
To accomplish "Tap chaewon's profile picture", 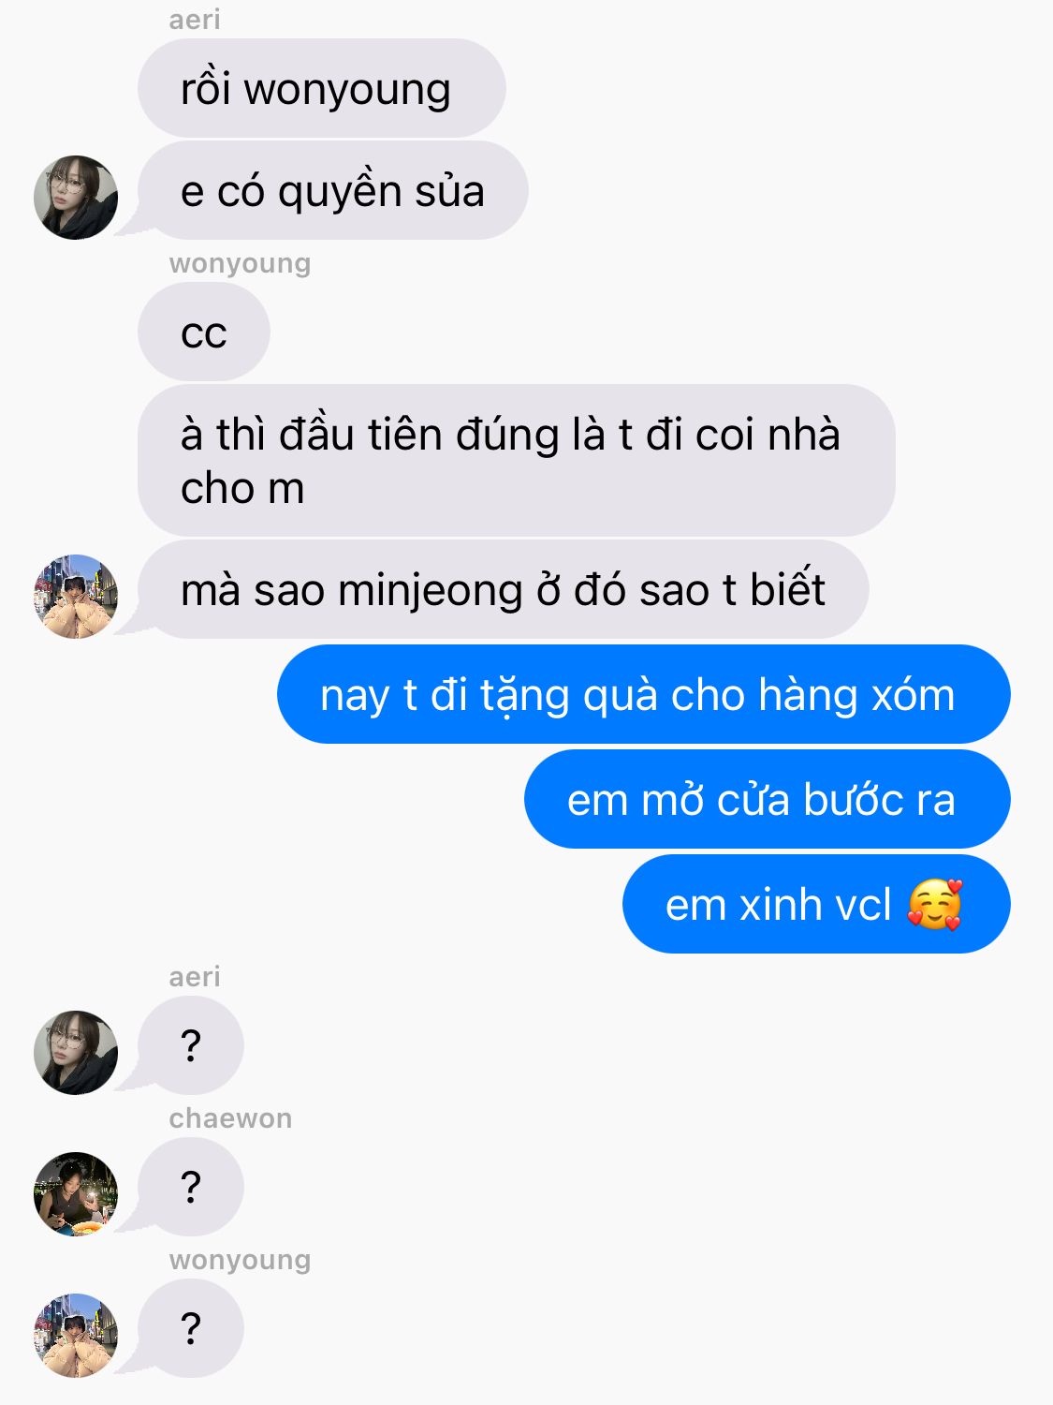I will pos(76,1194).
